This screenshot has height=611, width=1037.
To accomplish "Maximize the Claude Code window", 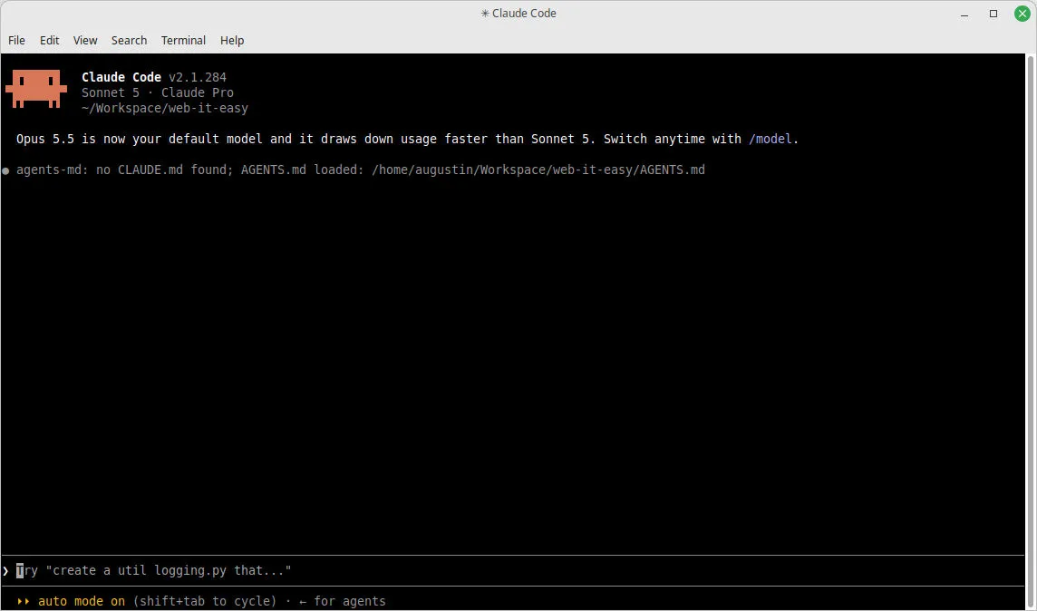I will pyautogui.click(x=993, y=14).
